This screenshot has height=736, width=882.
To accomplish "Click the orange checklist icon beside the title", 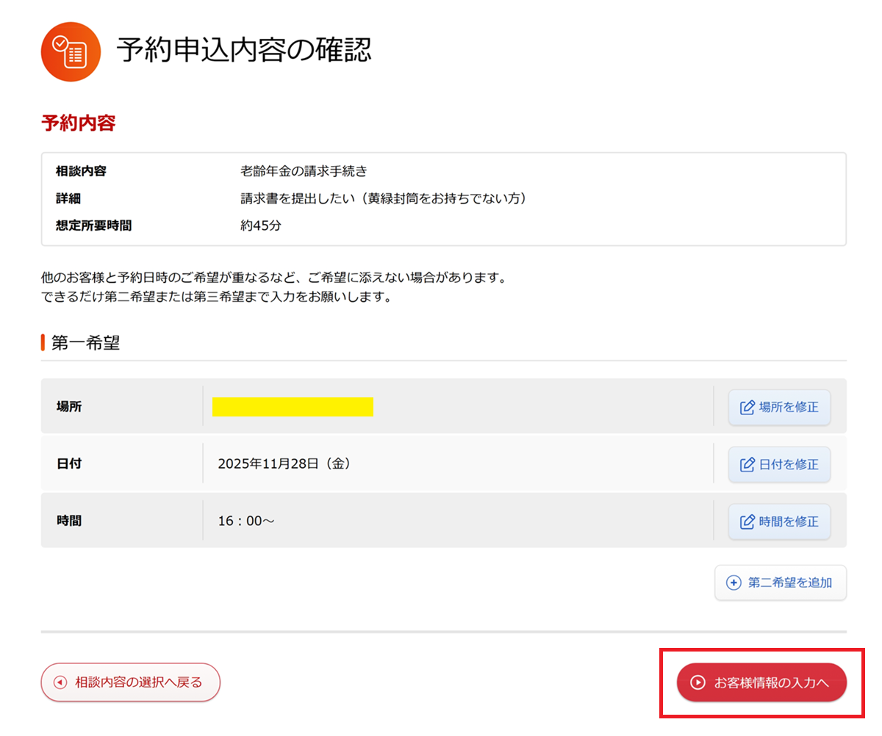I will coord(71,51).
